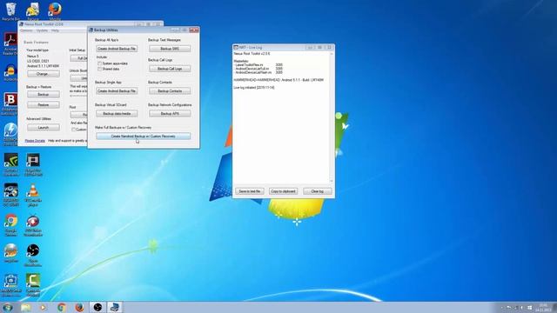Click the NRT Live Log title icon
Viewport: 557px width, 313px height.
point(236,47)
